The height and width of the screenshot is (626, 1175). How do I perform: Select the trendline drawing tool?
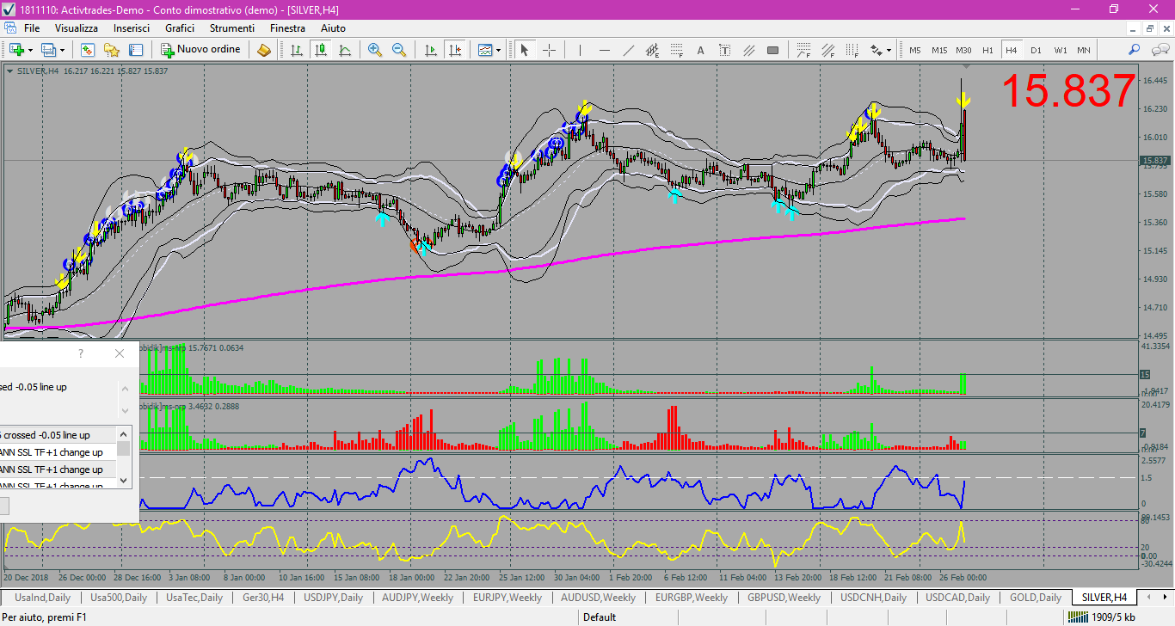(x=628, y=50)
